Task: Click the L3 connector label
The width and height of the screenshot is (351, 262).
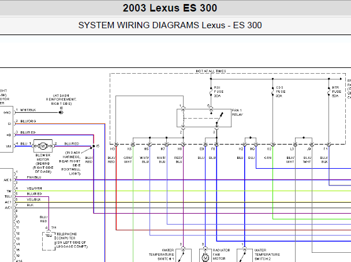Action: 292,149
